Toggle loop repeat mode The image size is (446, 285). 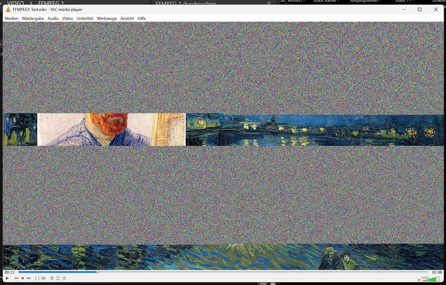pos(58,278)
